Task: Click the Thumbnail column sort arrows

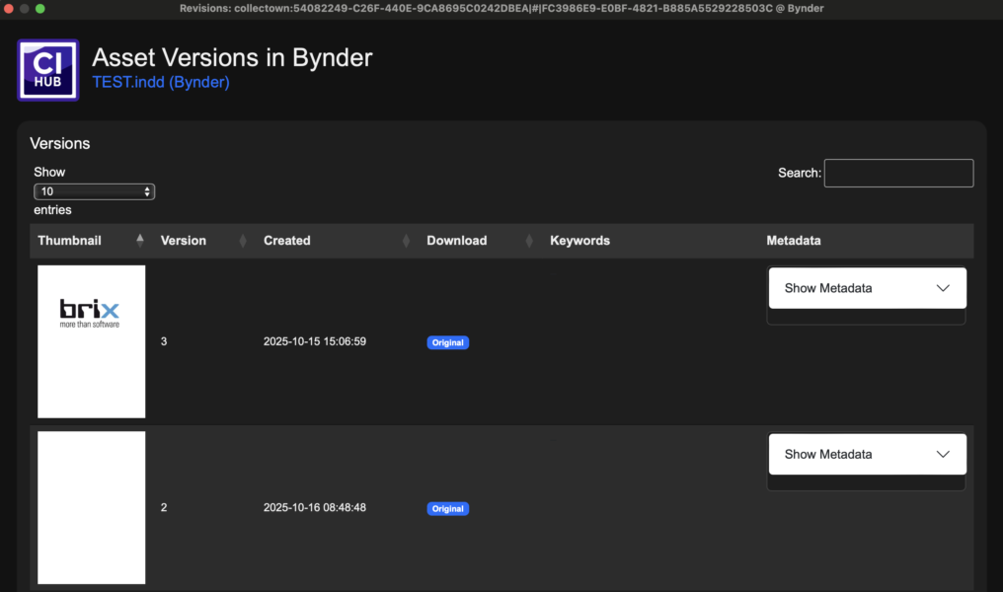Action: pos(139,241)
